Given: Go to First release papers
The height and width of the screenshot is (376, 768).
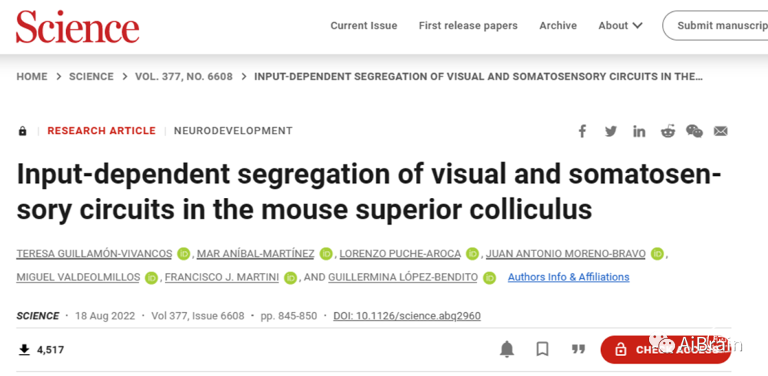Looking at the screenshot, I should point(468,26).
